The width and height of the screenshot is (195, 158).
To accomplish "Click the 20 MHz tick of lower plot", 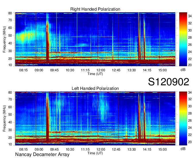I will coord(10,138).
